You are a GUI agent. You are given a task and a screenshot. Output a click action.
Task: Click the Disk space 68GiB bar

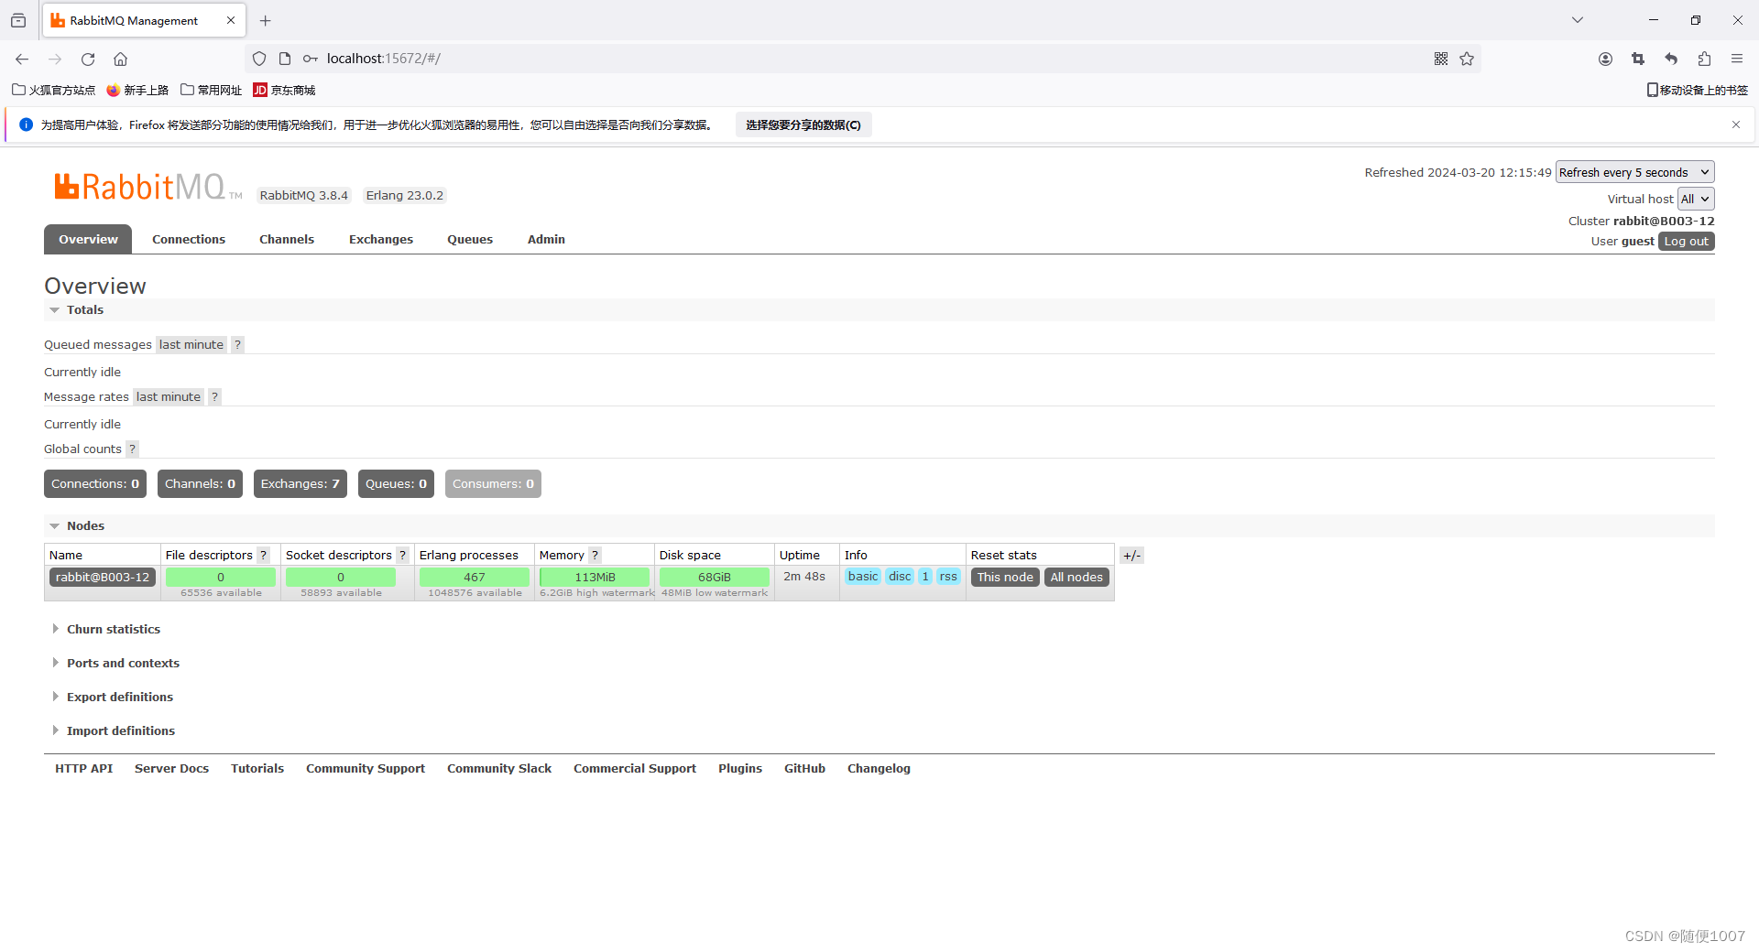coord(715,578)
